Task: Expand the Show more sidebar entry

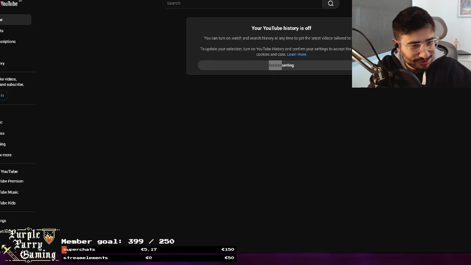Action: [x=6, y=155]
